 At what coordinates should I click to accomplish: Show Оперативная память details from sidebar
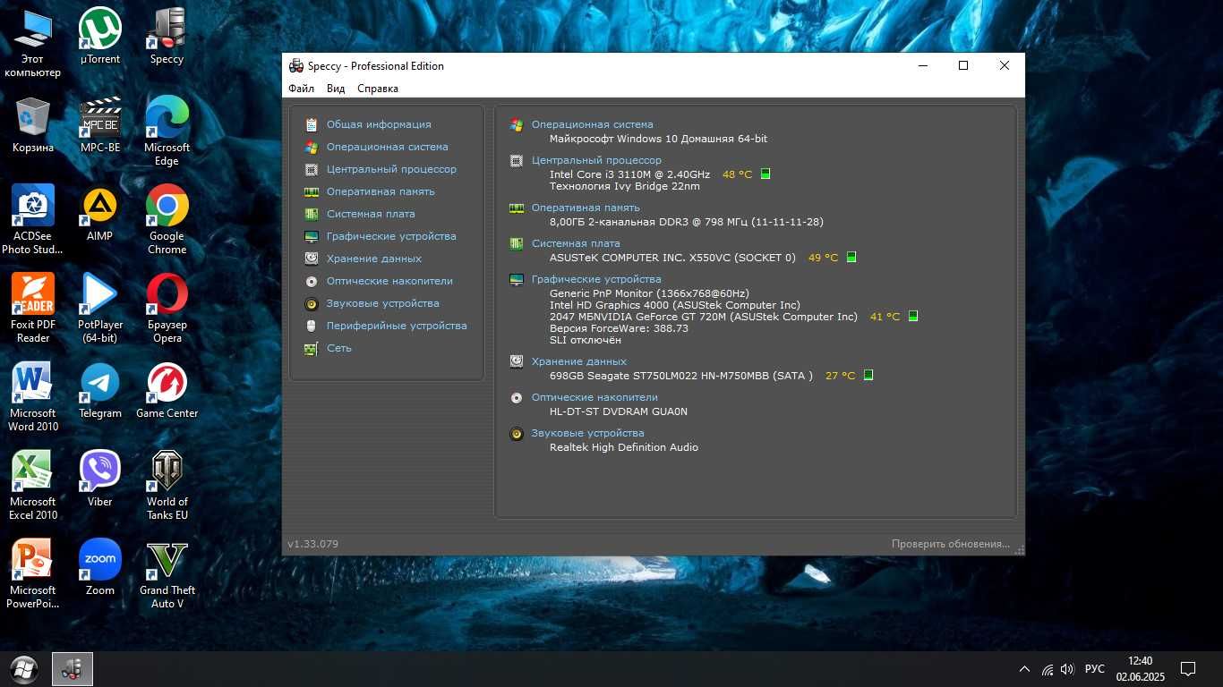381,191
